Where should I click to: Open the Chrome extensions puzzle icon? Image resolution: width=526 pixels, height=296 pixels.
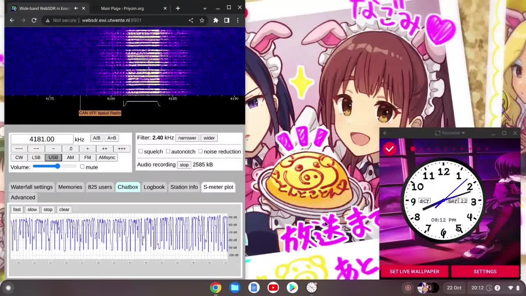[216, 20]
